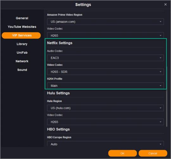171x159 pixels.
Task: Close the Settings dialog with X
Action: tap(165, 4)
